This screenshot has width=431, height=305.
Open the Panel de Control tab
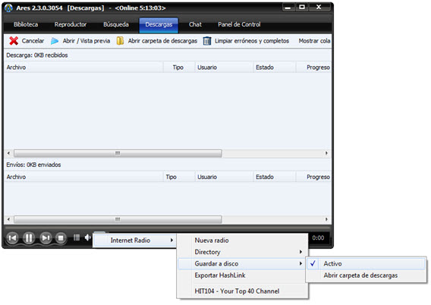coord(239,24)
